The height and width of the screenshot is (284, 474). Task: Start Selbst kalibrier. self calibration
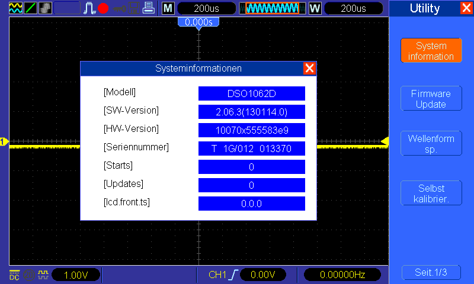coord(431,193)
